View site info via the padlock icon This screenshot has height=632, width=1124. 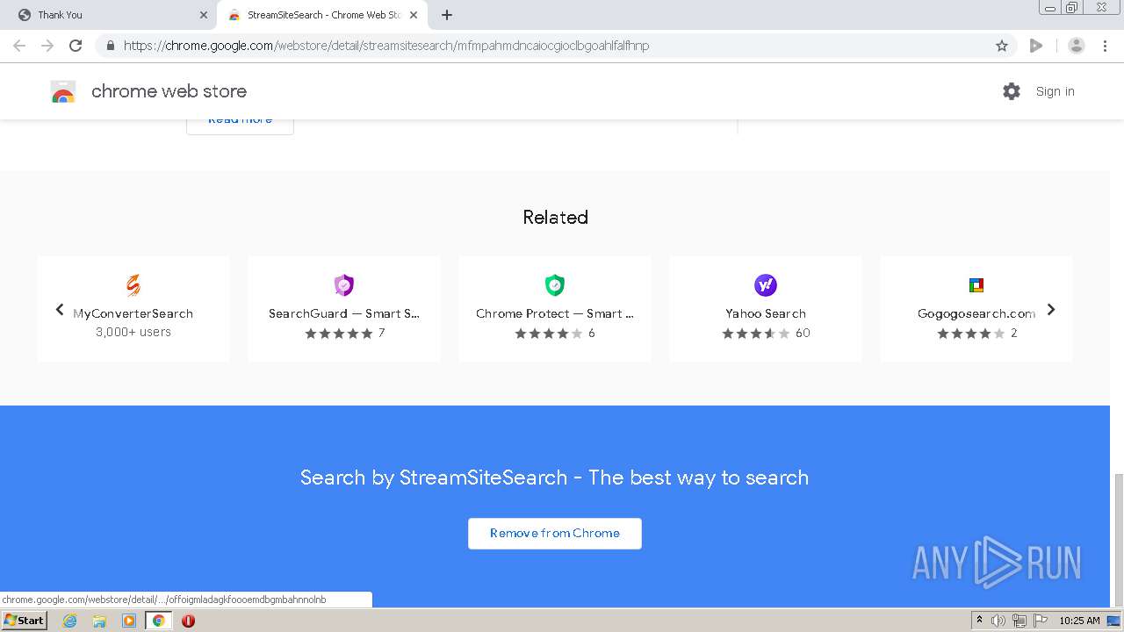(x=111, y=46)
